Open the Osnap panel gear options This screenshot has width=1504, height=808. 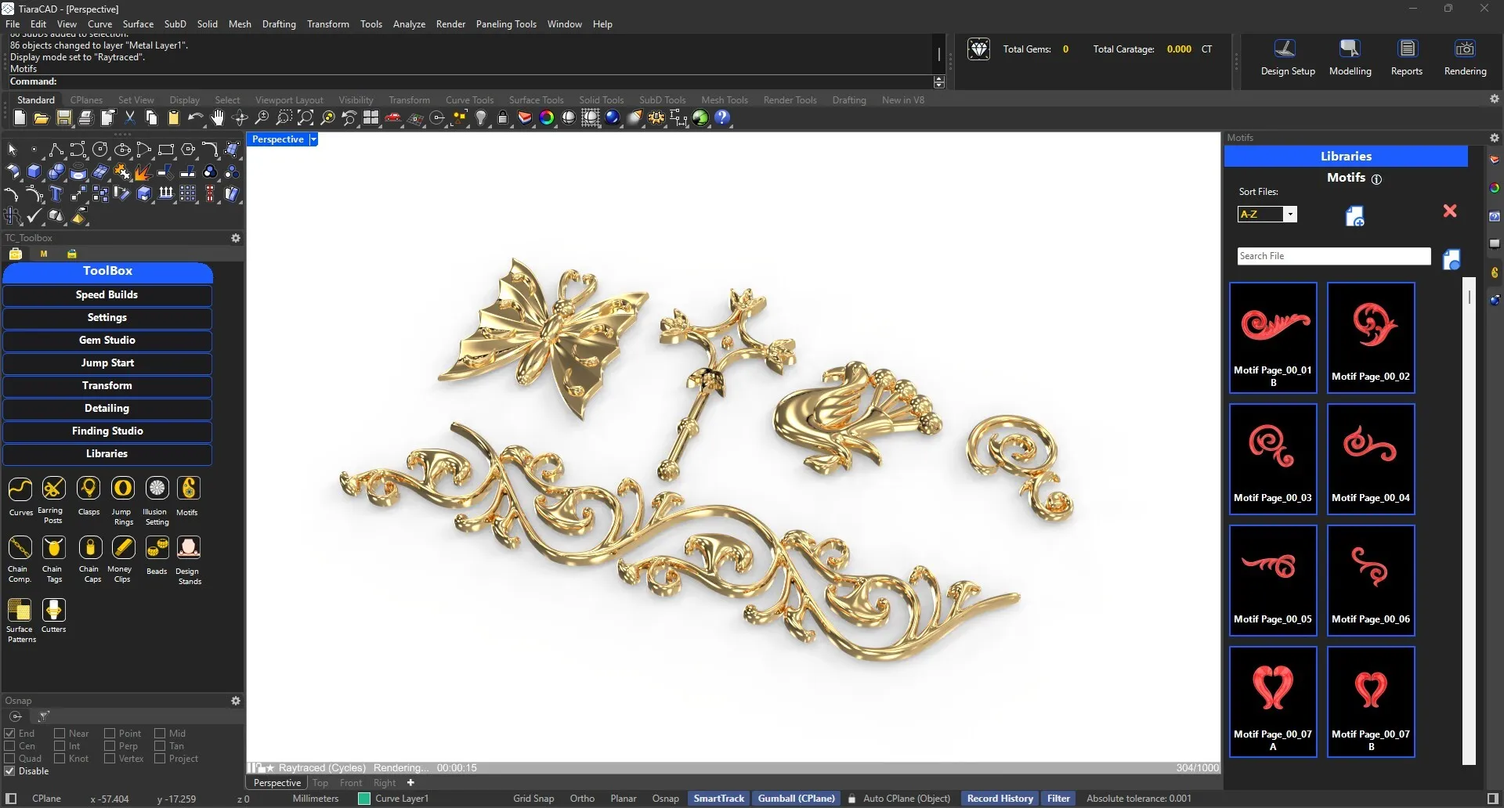click(236, 701)
